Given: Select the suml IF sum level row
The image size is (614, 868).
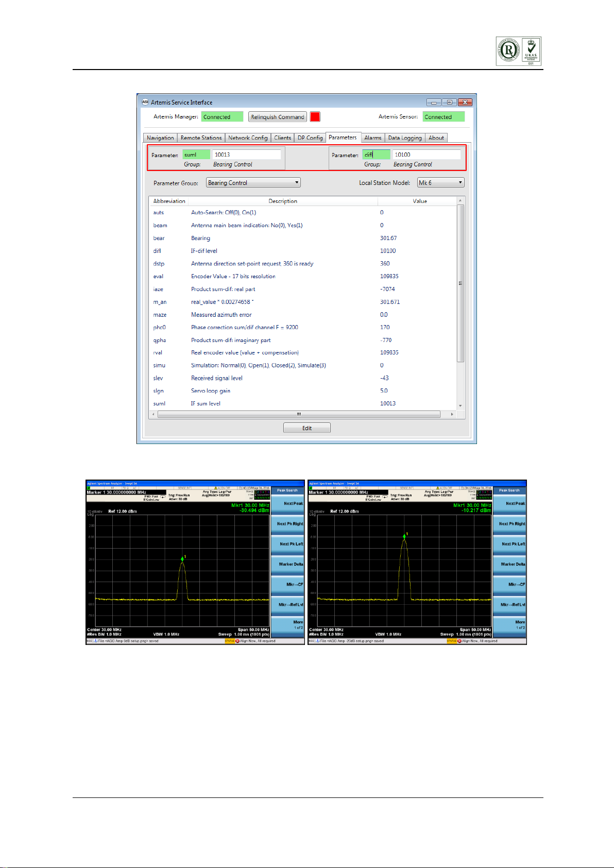Looking at the screenshot, I should pos(303,403).
